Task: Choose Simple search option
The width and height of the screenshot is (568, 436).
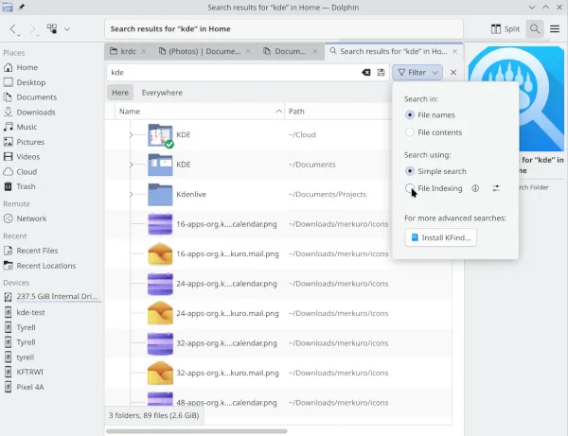Action: [435, 171]
